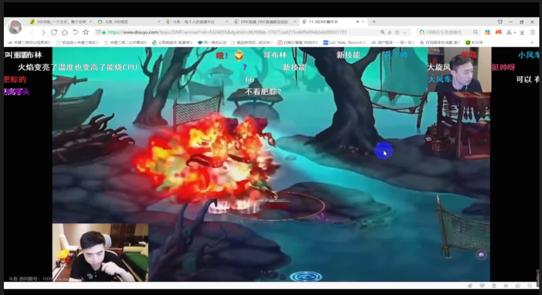The width and height of the screenshot is (542, 295).
Task: Click the trophy badge icon in danmaku
Action: [239, 56]
